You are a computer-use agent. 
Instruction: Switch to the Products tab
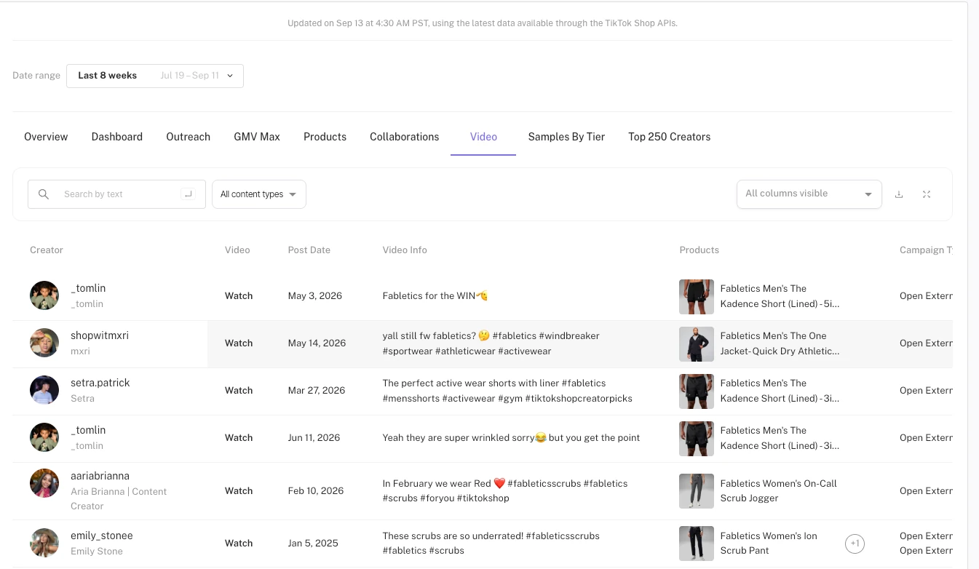click(x=325, y=137)
